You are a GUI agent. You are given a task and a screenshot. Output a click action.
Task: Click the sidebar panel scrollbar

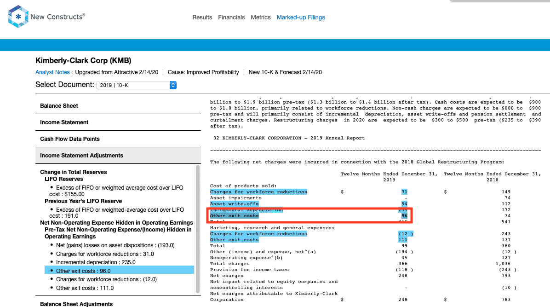198,229
